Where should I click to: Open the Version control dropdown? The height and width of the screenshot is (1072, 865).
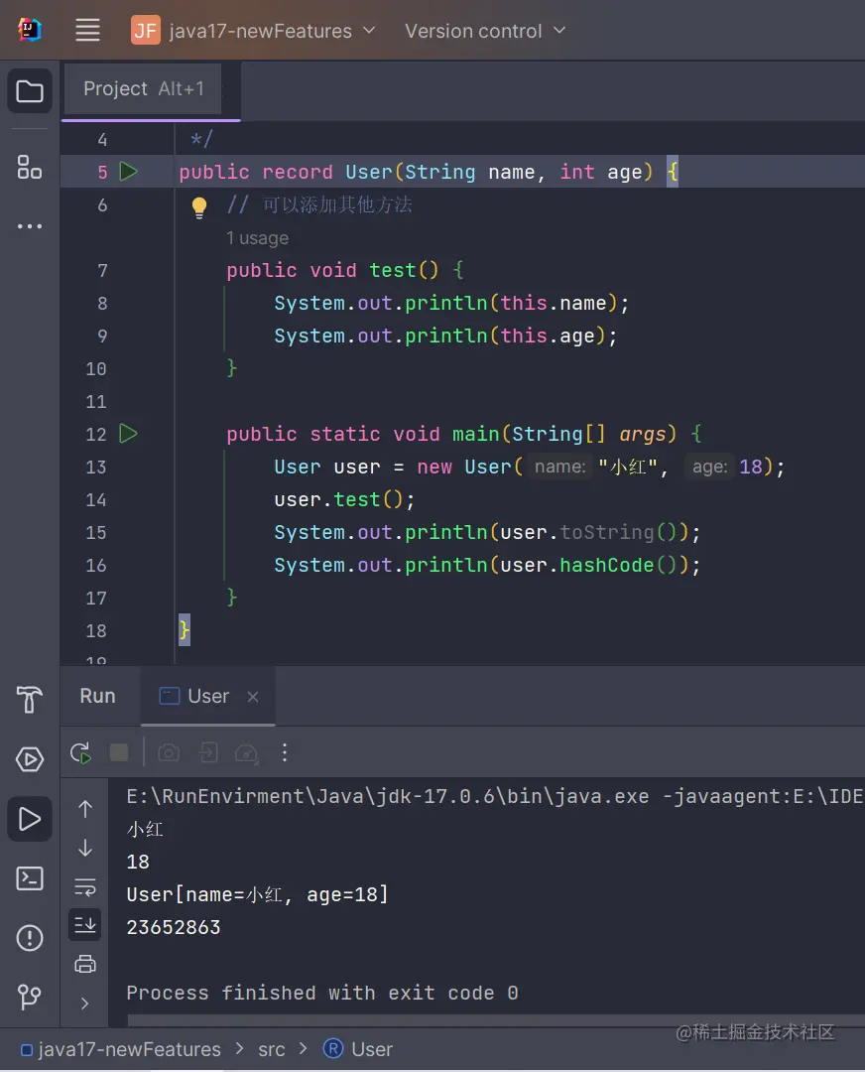[485, 31]
